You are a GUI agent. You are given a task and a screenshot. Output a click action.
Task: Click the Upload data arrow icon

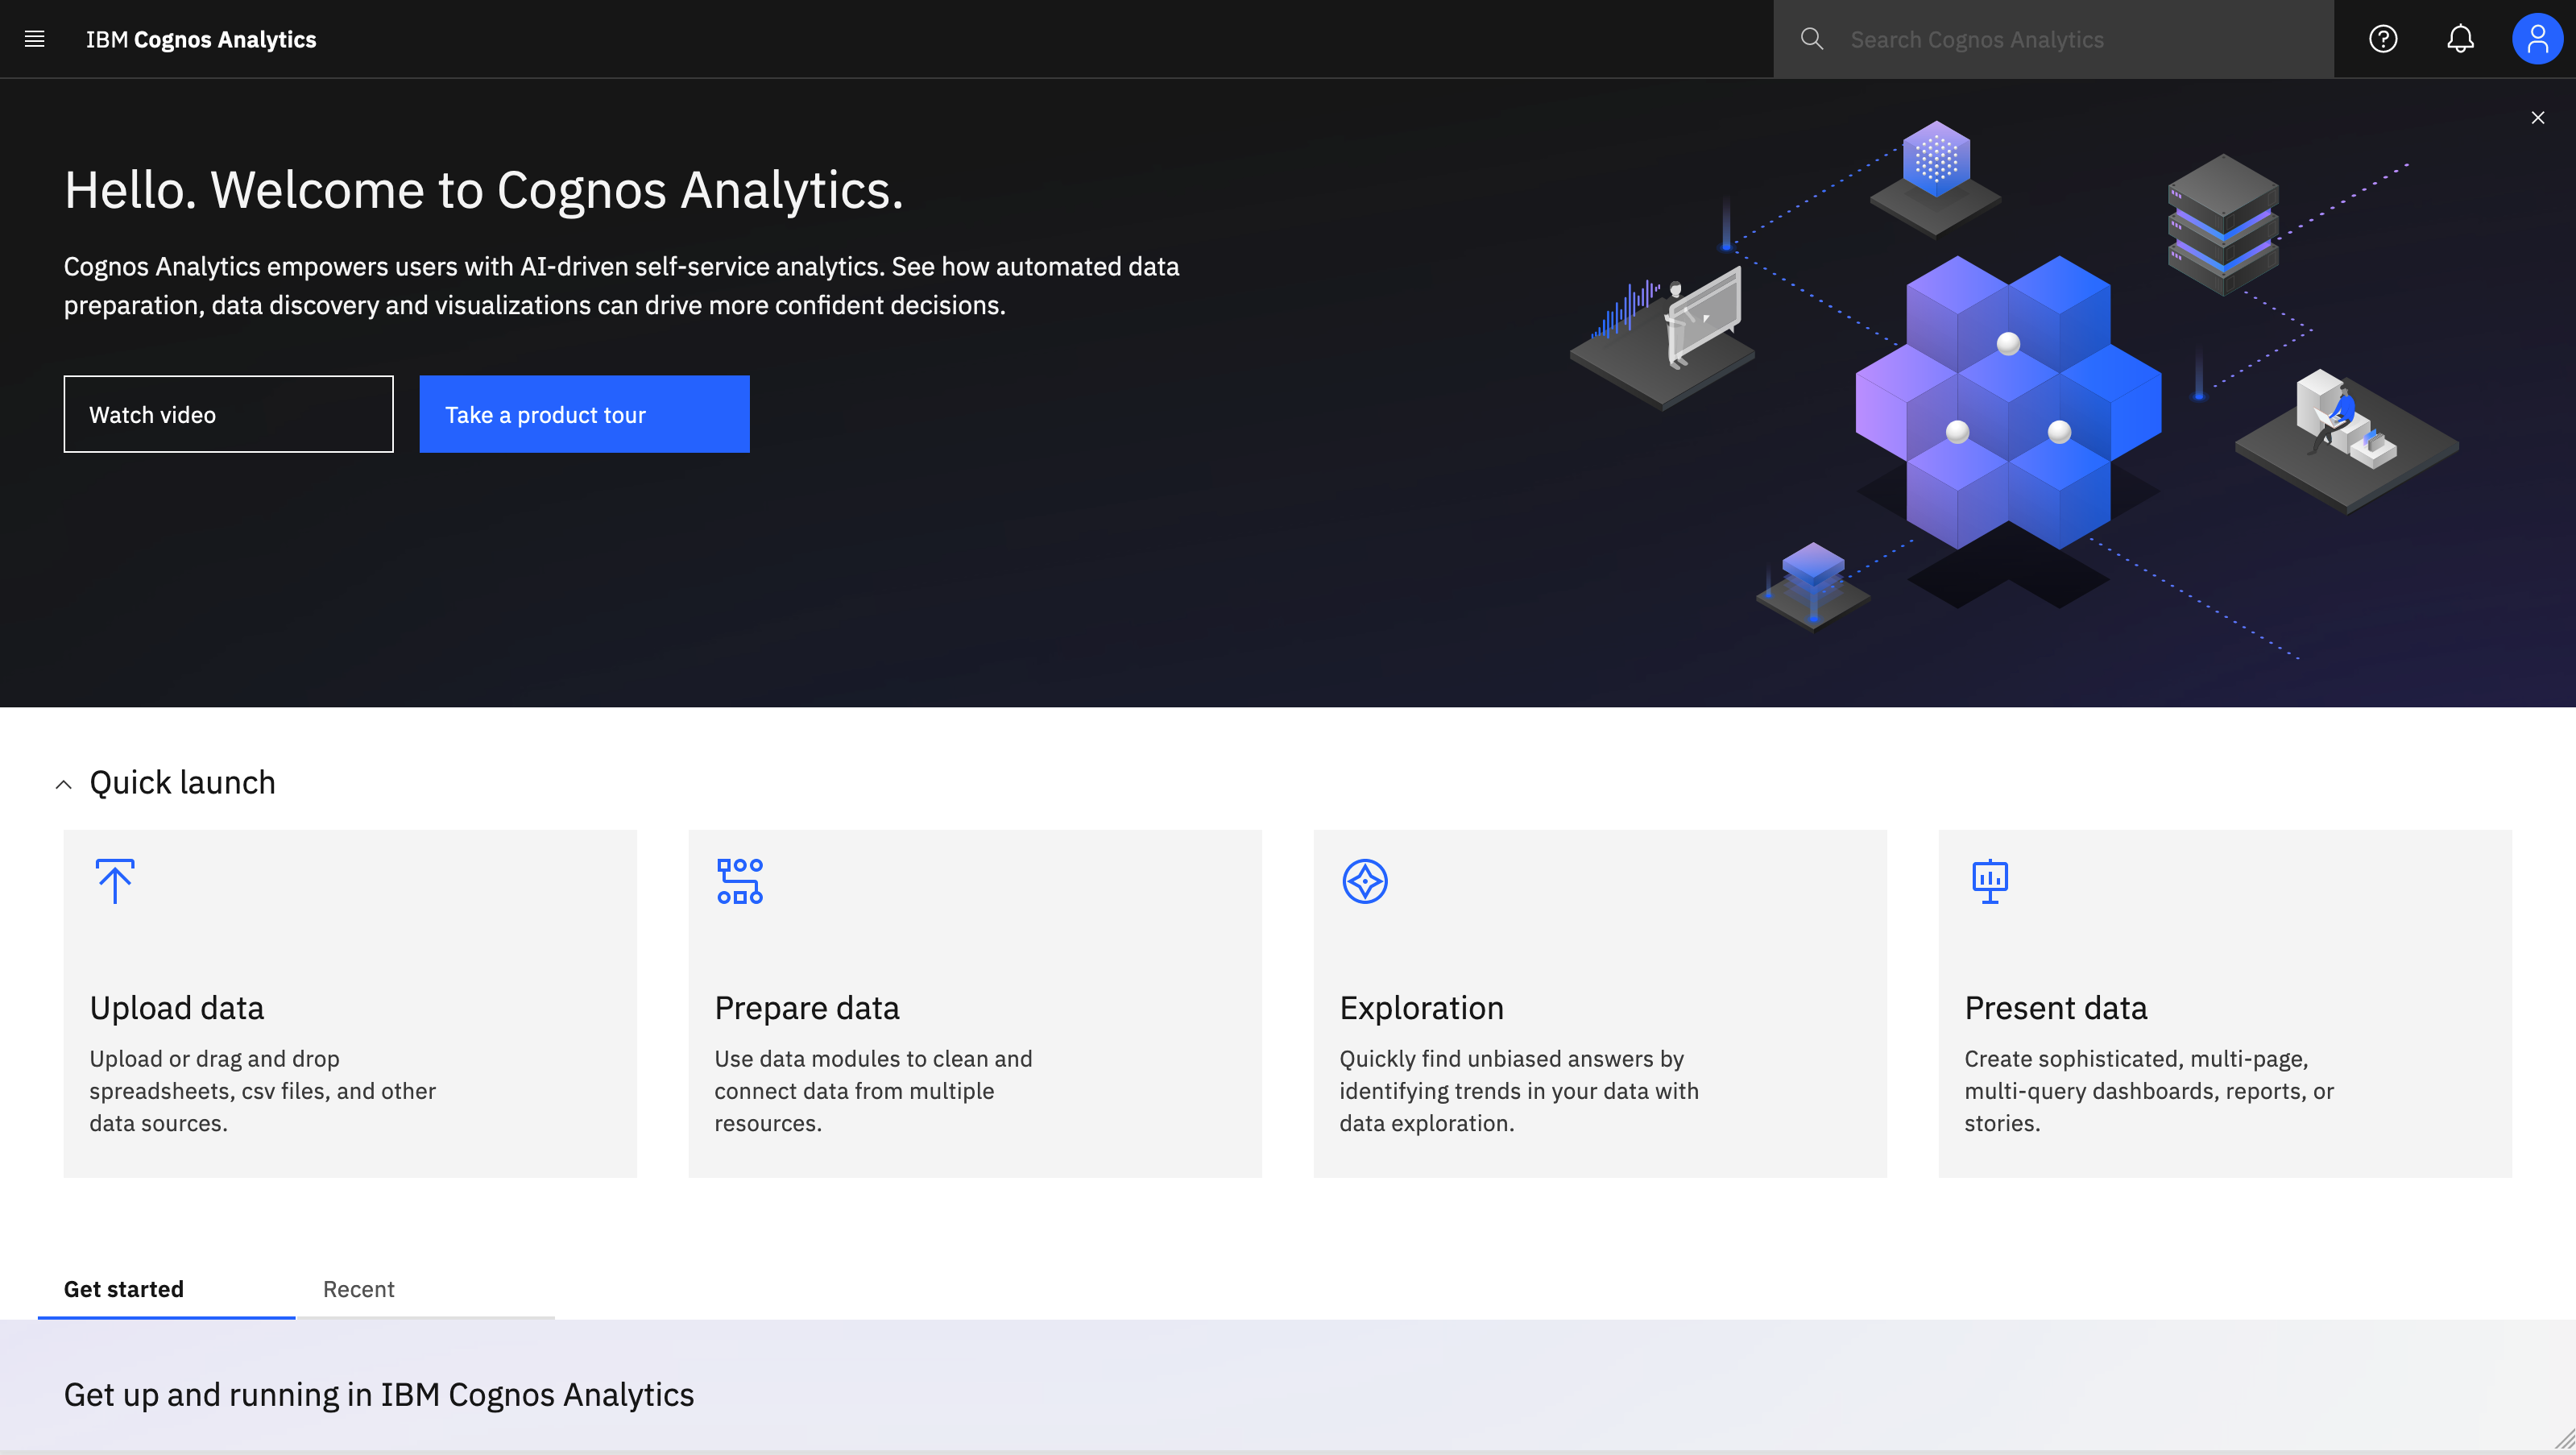(x=115, y=881)
